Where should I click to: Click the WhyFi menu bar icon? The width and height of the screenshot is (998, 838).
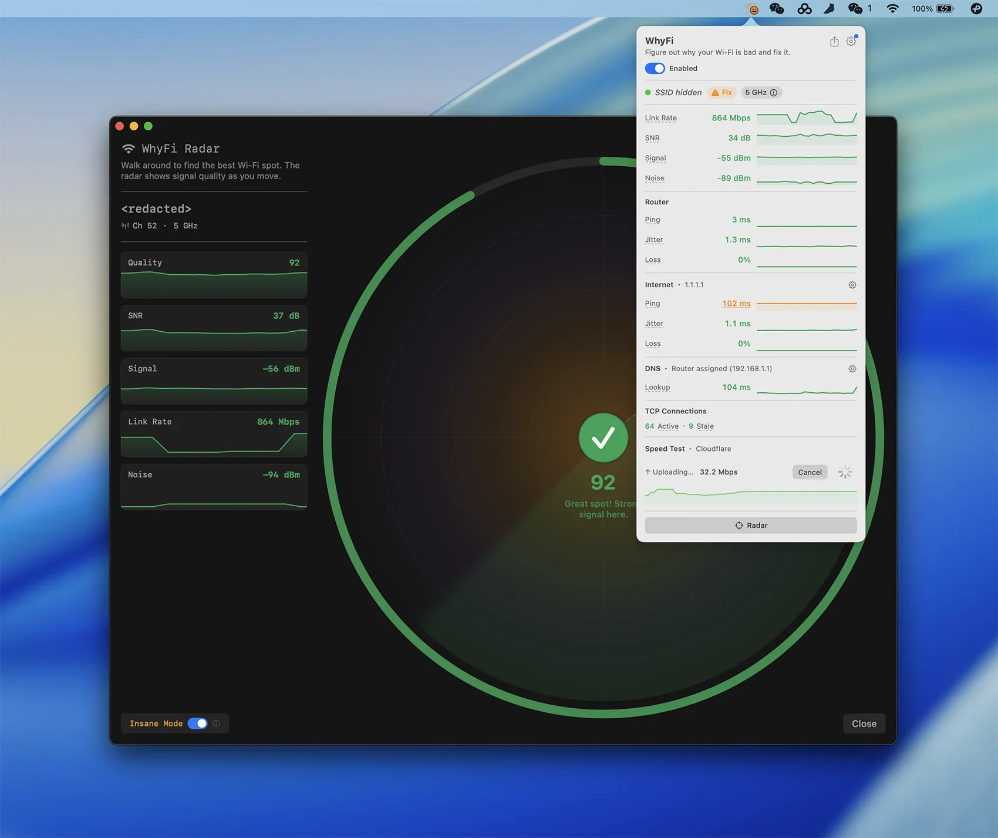pyautogui.click(x=753, y=9)
